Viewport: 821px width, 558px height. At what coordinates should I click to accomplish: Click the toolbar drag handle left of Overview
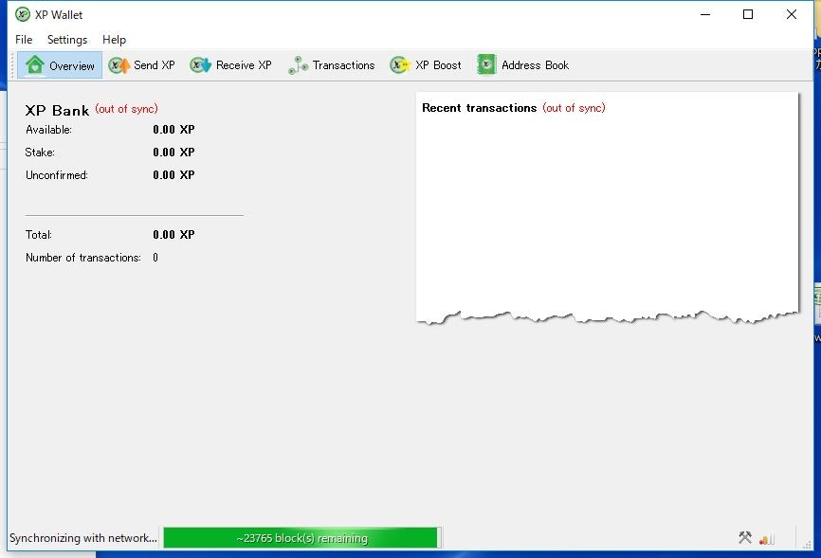click(x=12, y=65)
